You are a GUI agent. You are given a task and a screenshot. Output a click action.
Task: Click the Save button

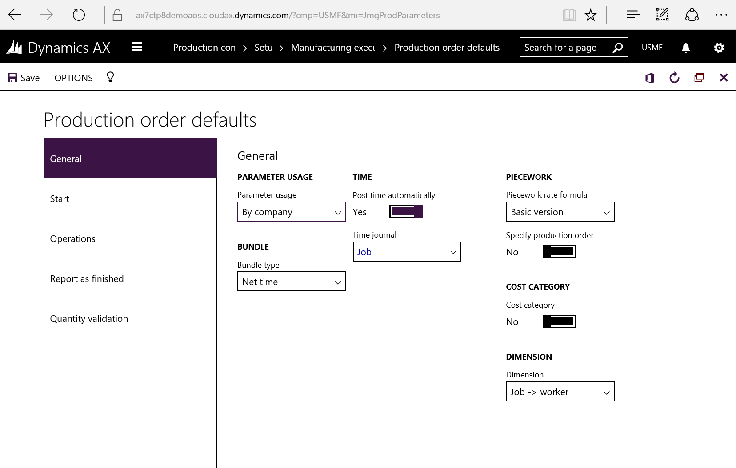pos(24,78)
